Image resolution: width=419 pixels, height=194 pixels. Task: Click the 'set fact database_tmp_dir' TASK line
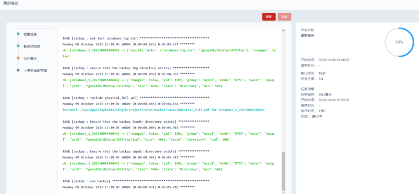click(136, 38)
